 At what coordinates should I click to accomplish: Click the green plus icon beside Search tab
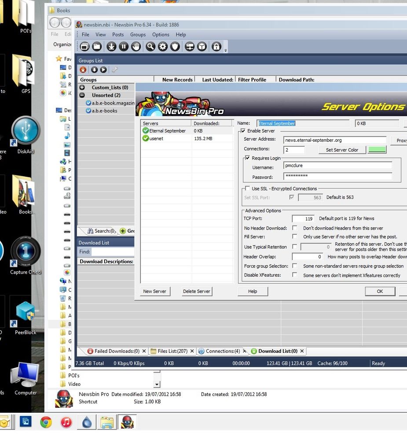click(x=123, y=231)
